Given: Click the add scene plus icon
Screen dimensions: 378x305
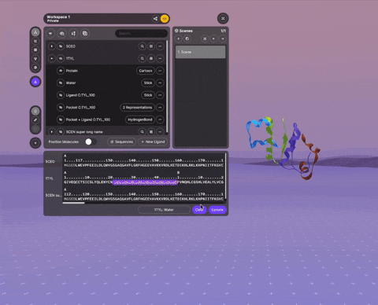Looking at the screenshot, I should (178, 39).
